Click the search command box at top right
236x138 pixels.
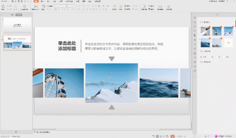point(217,1)
